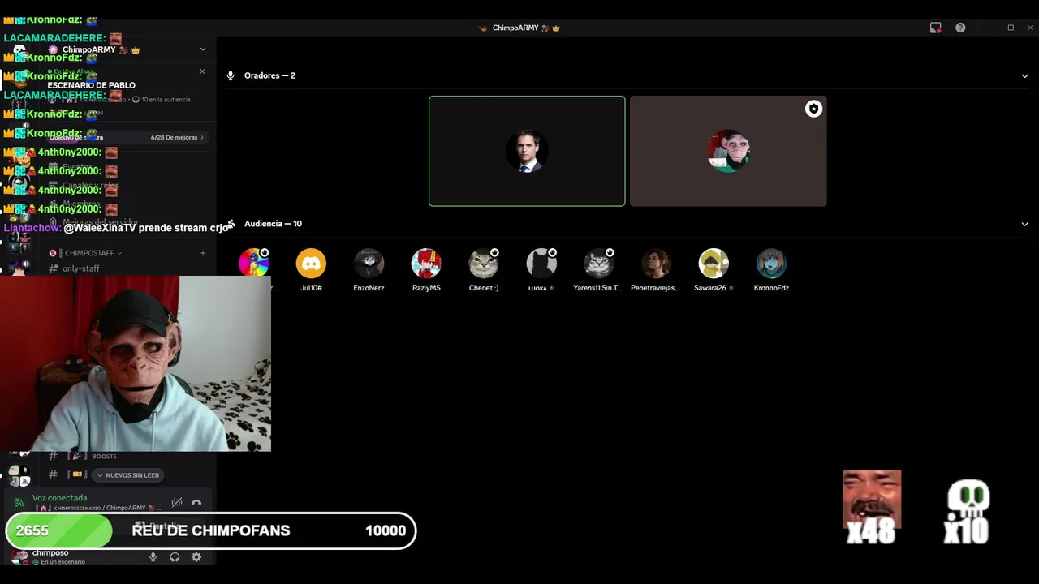Open EnzoNerz audience member avatar
Viewport: 1039px width, 584px height.
pos(369,263)
